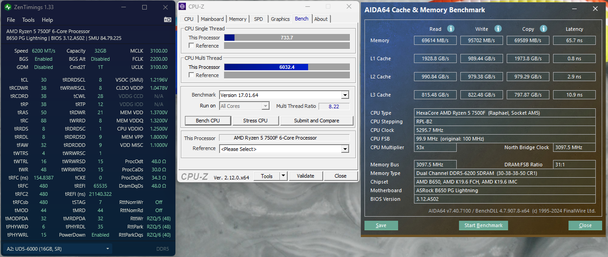Open the File menu in ZenTimings
Viewport: 608px width, 257px height.
point(11,20)
